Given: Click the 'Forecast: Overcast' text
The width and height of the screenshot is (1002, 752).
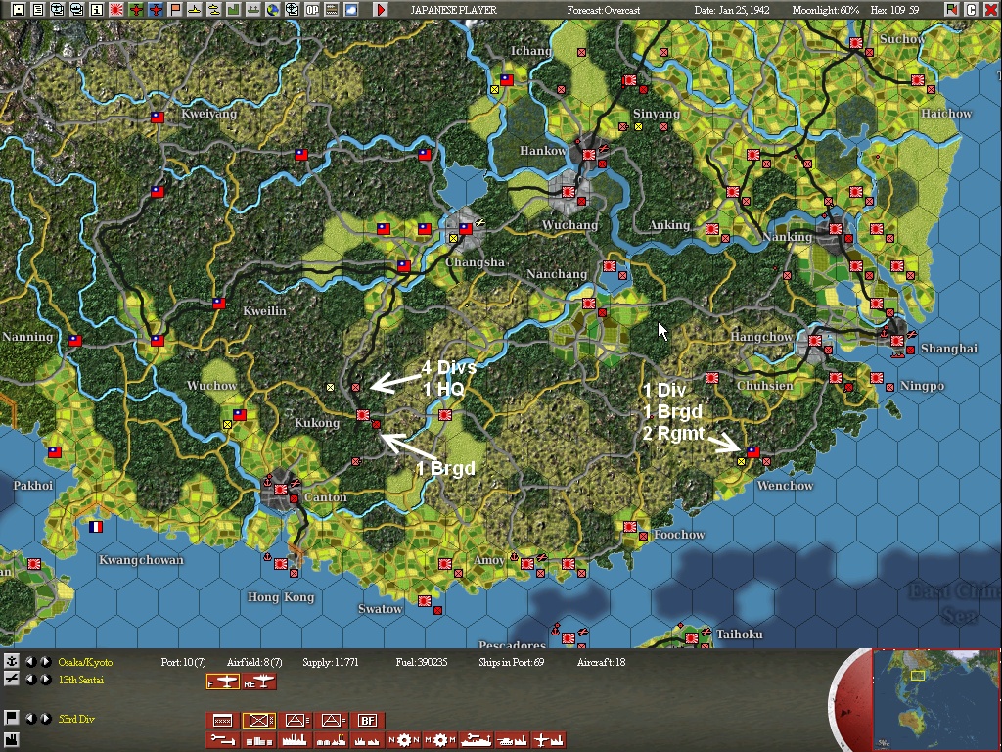Looking at the screenshot, I should [603, 10].
